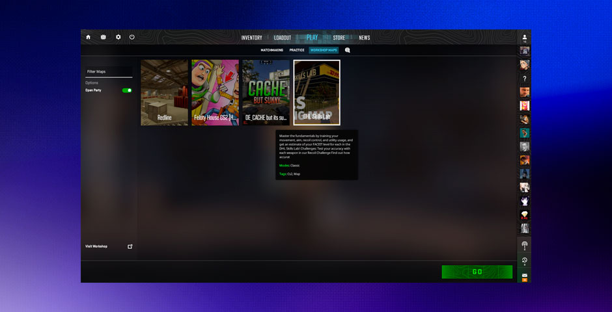This screenshot has width=612, height=312.
Task: Open the Inventory menu
Action: click(x=251, y=38)
